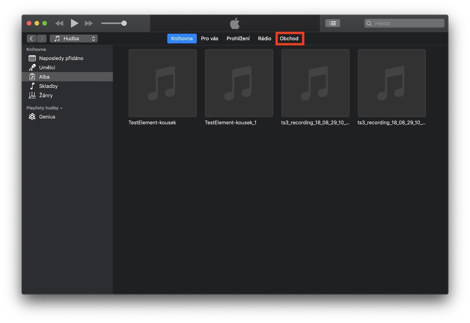Click the TestElement-kousek album title
This screenshot has height=323, width=470.
(152, 123)
